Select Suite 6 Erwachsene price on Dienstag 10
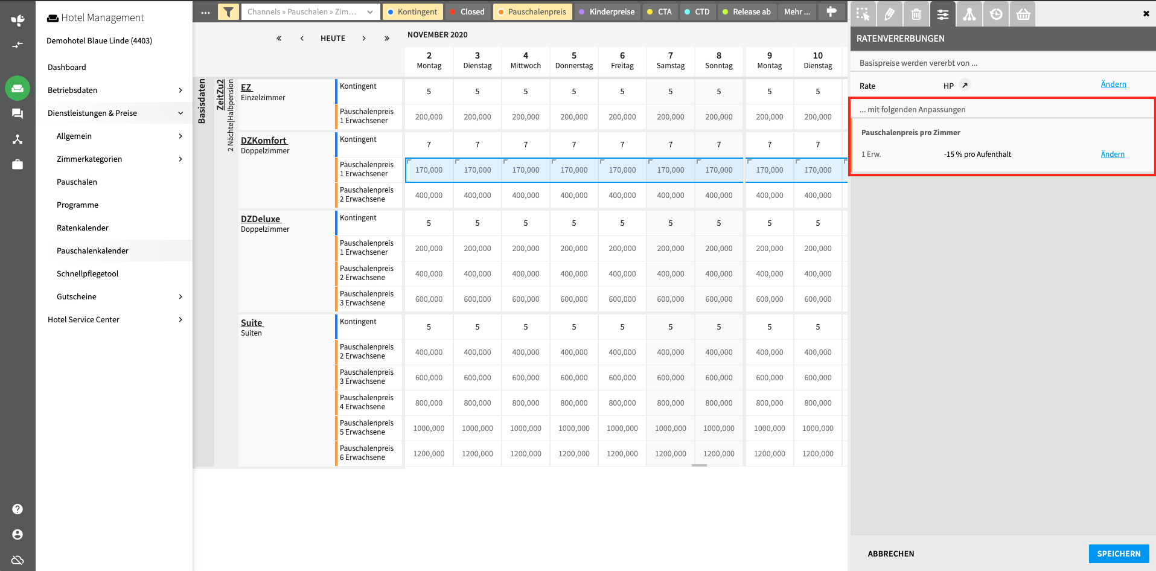The image size is (1156, 571). [x=817, y=453]
